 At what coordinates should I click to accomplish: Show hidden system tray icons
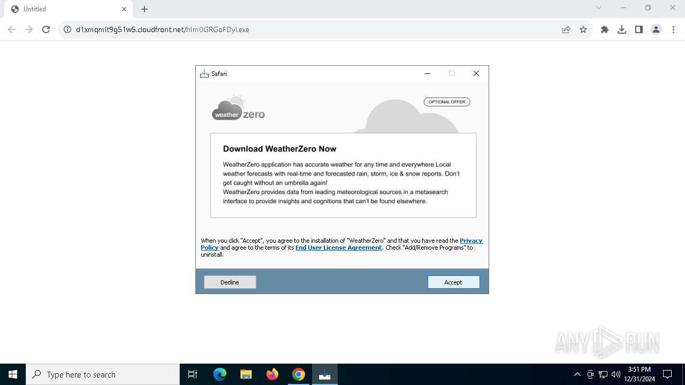[577, 374]
